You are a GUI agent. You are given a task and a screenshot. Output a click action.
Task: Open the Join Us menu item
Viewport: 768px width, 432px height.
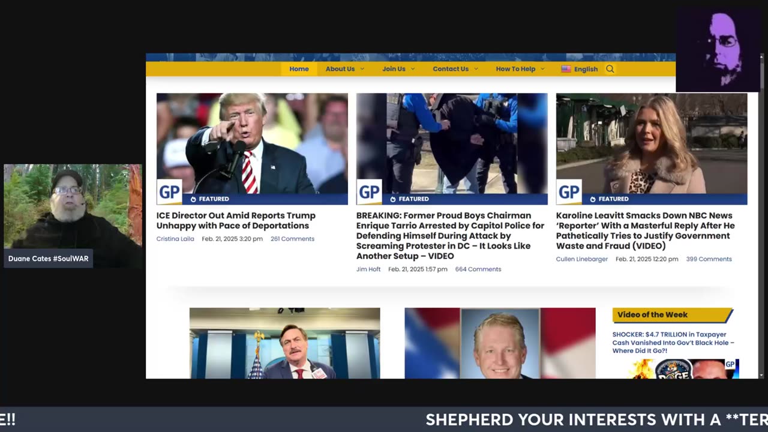coord(394,69)
